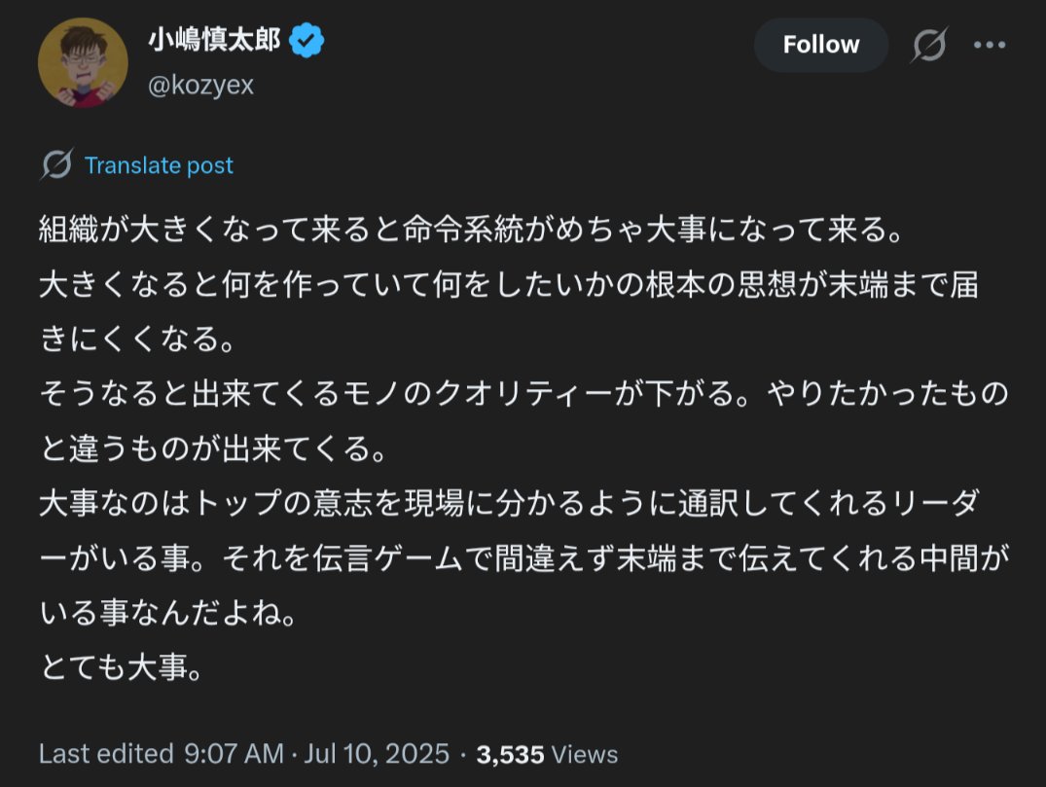Follow the @kozyex account
This screenshot has width=1046, height=787.
coord(821,45)
